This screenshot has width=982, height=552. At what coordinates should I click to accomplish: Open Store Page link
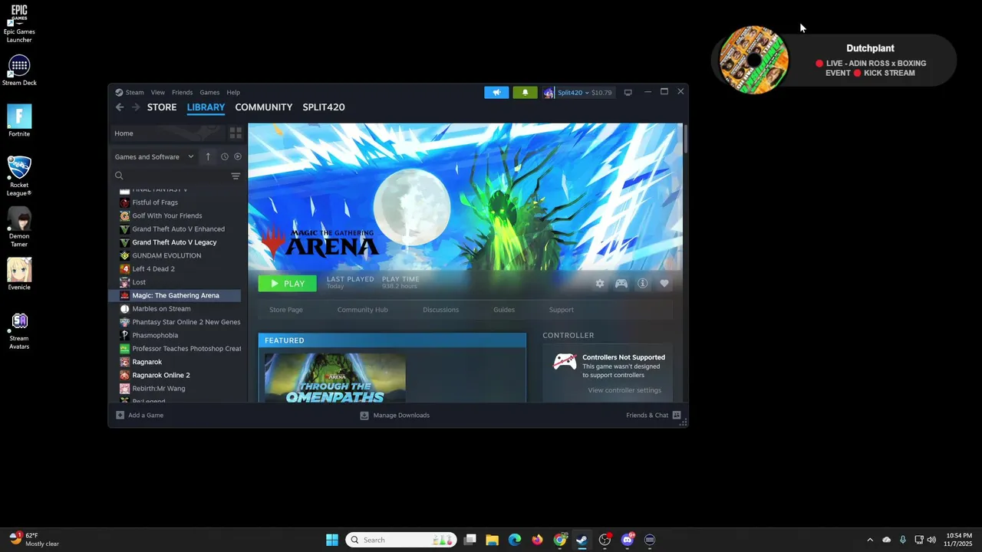pos(286,310)
